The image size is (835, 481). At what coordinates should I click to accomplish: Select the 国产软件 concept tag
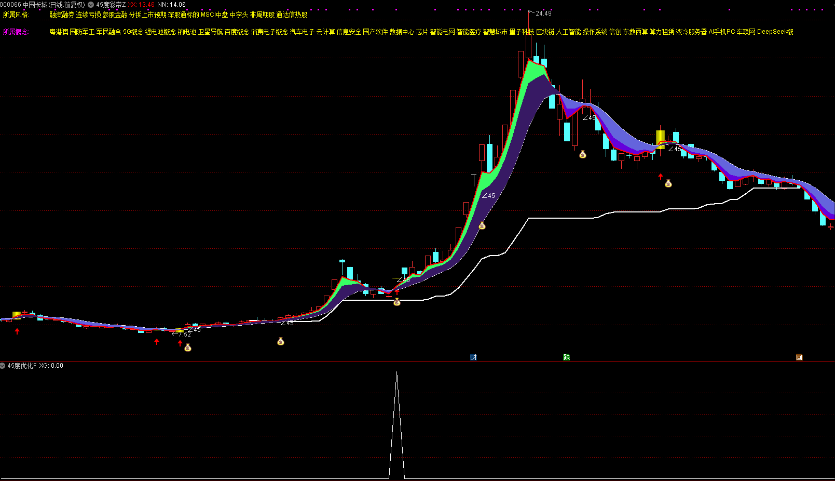[x=375, y=32]
